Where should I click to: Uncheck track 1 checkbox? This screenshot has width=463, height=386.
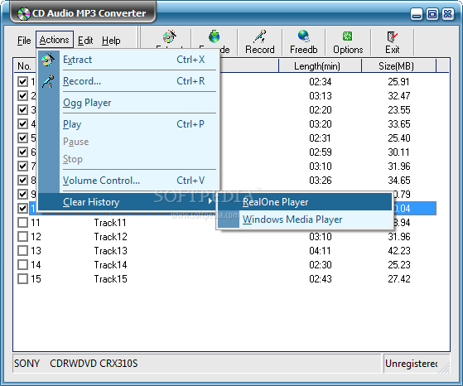[x=22, y=81]
